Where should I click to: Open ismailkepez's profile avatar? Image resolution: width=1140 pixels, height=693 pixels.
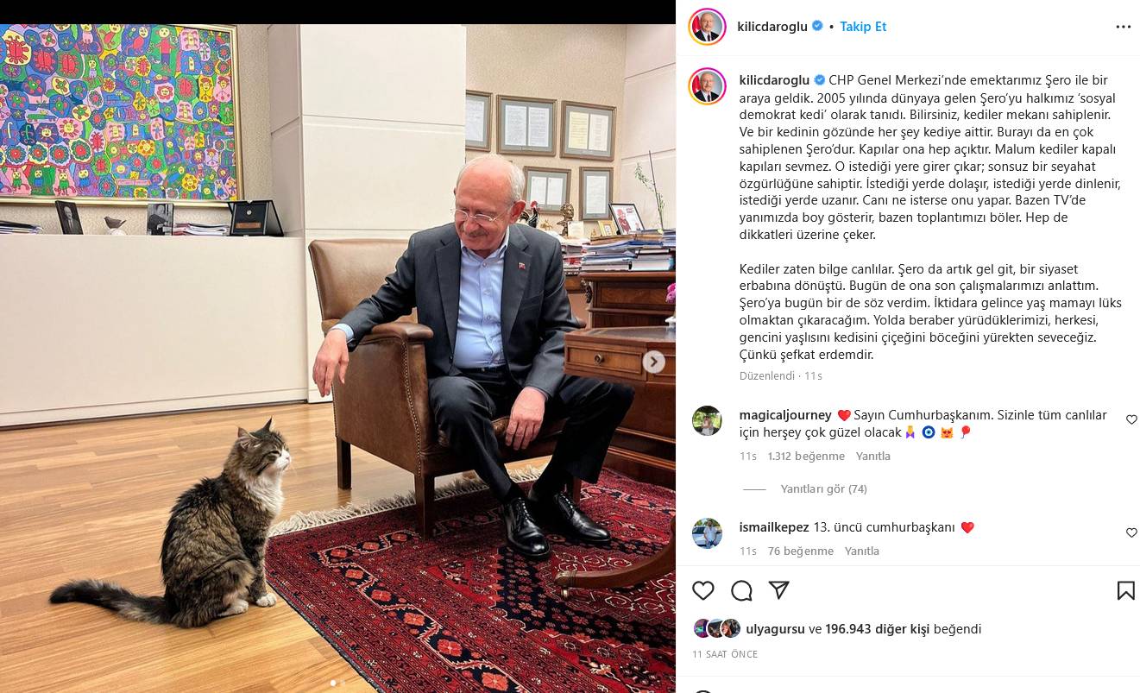(707, 532)
